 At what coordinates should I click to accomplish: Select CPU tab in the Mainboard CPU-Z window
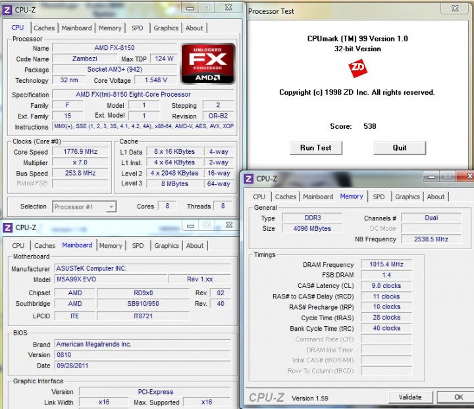18,246
